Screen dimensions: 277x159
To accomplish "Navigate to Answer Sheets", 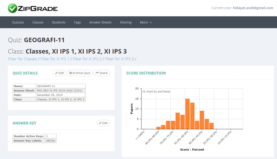I will 100,22.
